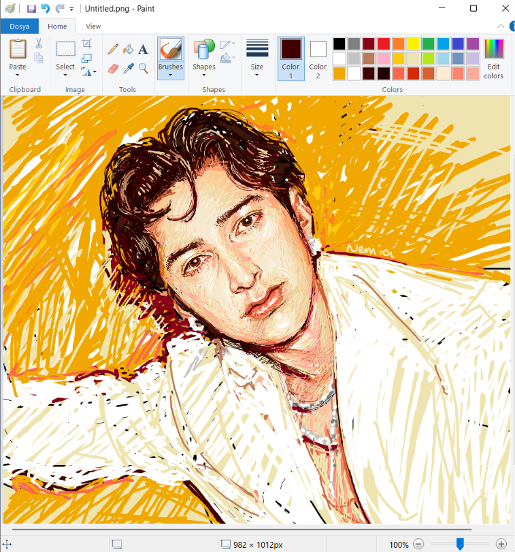
Task: Select the Magnifier tool
Action: pos(143,68)
